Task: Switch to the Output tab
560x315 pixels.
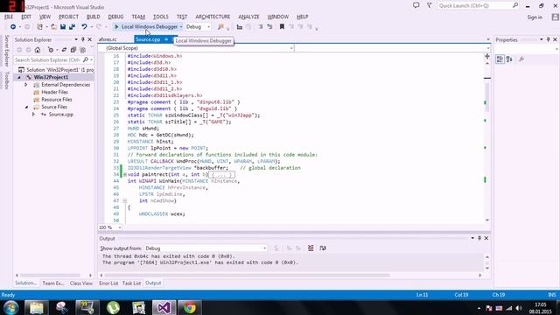Action: [x=153, y=283]
